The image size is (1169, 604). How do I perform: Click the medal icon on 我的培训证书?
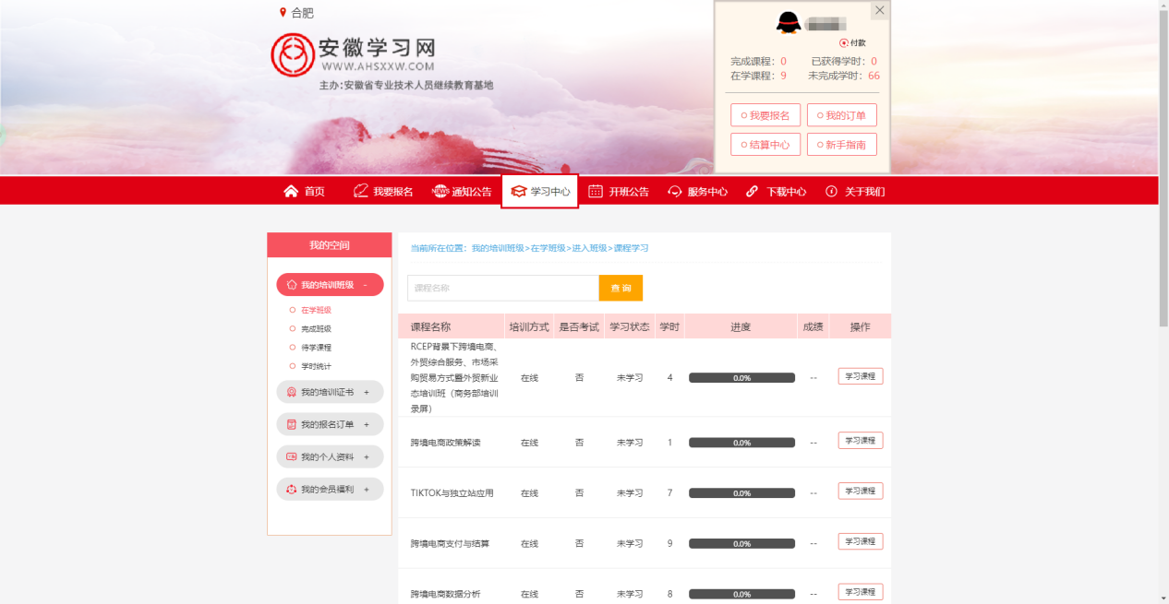[292, 392]
